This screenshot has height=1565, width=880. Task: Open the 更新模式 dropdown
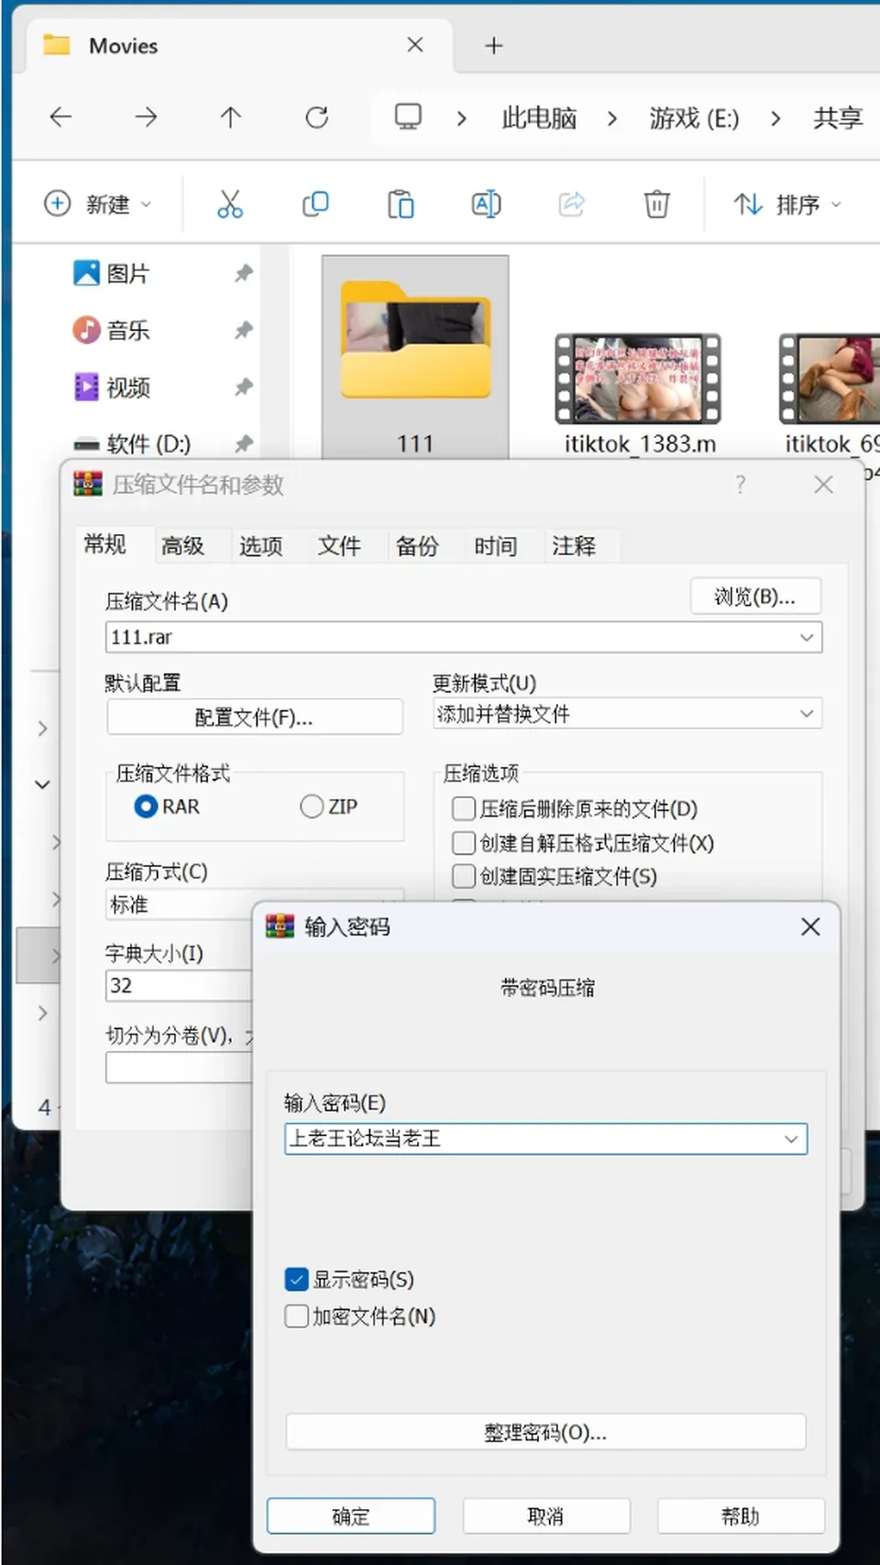627,714
